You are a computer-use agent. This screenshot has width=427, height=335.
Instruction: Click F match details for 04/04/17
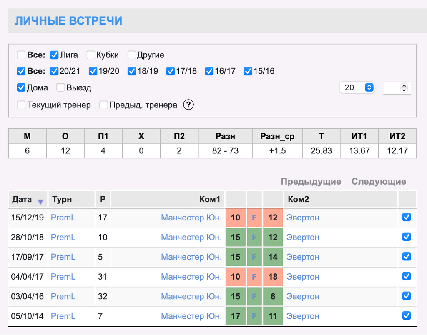pos(254,277)
